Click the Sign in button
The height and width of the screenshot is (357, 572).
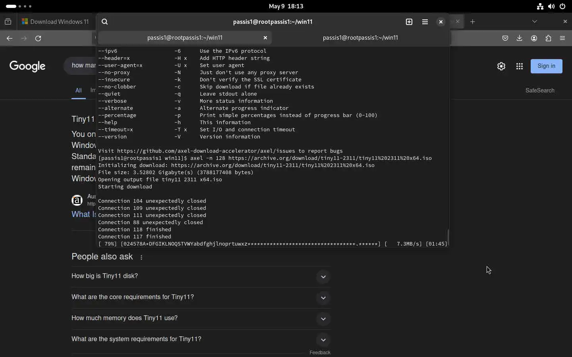click(x=547, y=66)
